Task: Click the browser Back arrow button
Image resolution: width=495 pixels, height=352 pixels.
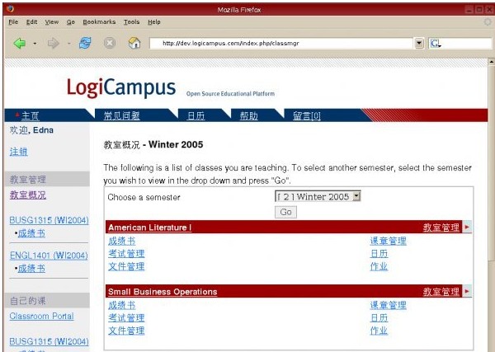Action: pyautogui.click(x=20, y=43)
